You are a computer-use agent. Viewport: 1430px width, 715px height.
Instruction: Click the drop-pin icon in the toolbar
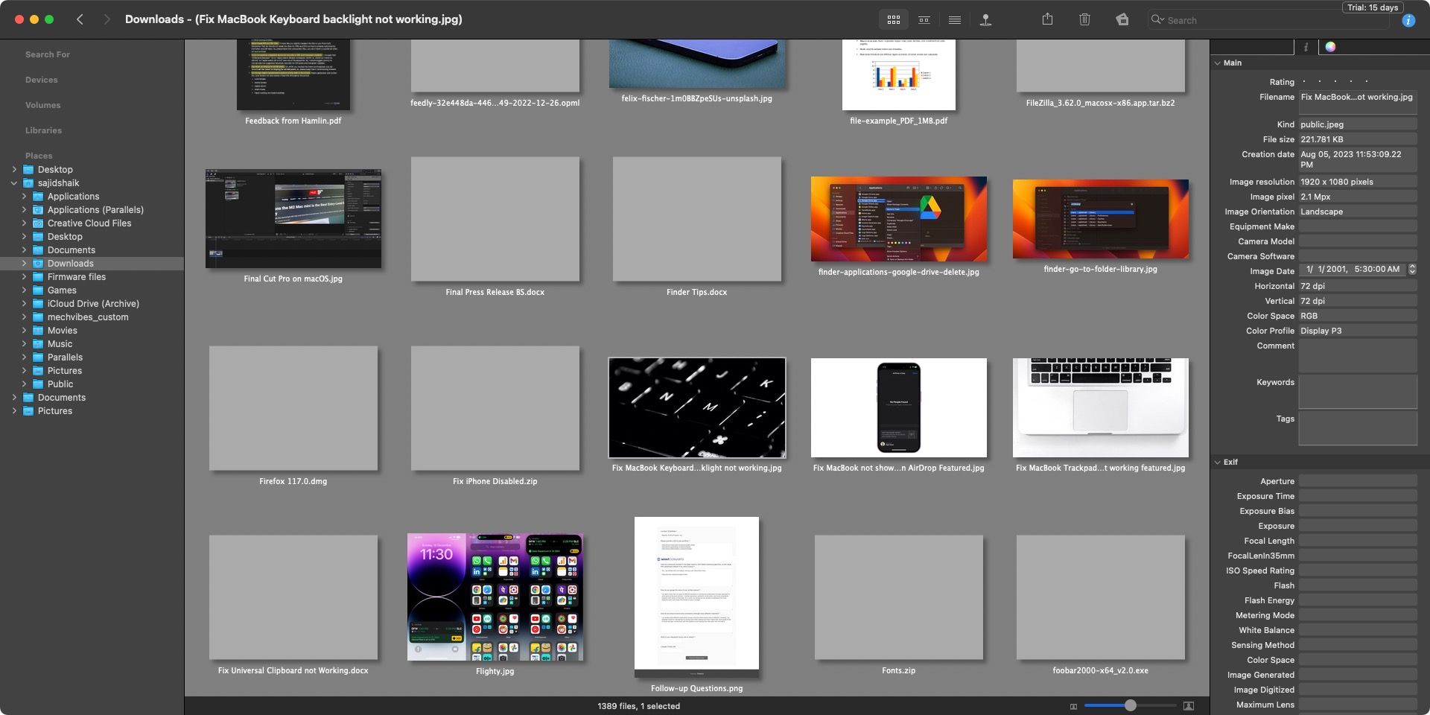pos(986,20)
